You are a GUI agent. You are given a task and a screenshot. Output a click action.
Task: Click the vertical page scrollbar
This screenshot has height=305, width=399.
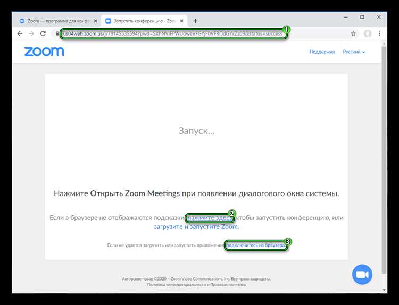384,160
